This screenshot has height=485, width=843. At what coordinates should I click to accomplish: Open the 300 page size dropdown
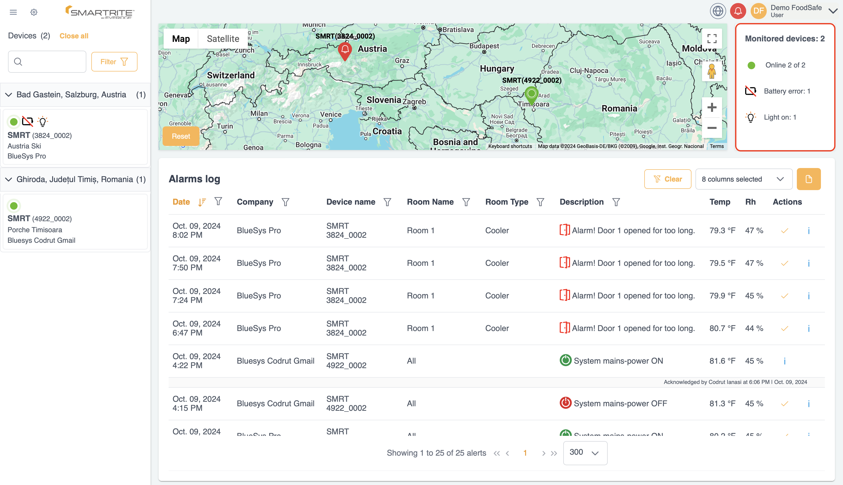[x=585, y=453]
